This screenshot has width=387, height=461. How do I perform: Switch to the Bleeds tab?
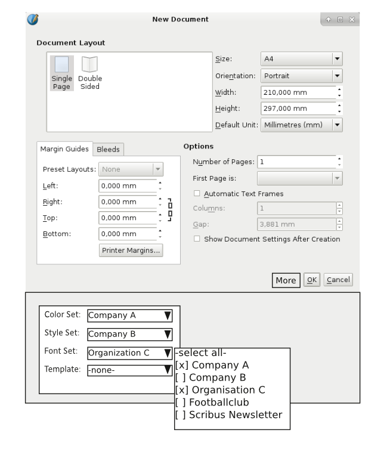tap(108, 150)
